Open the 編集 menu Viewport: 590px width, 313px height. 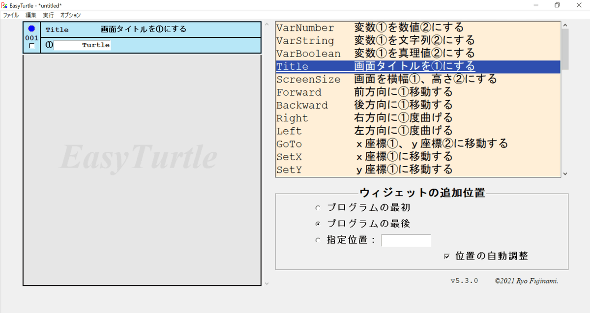coord(31,15)
